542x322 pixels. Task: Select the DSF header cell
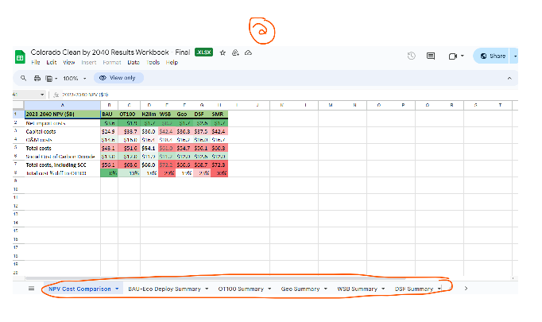point(202,114)
